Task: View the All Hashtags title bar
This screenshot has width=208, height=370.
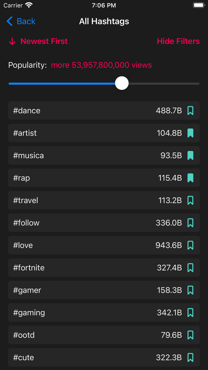Action: pos(104,21)
